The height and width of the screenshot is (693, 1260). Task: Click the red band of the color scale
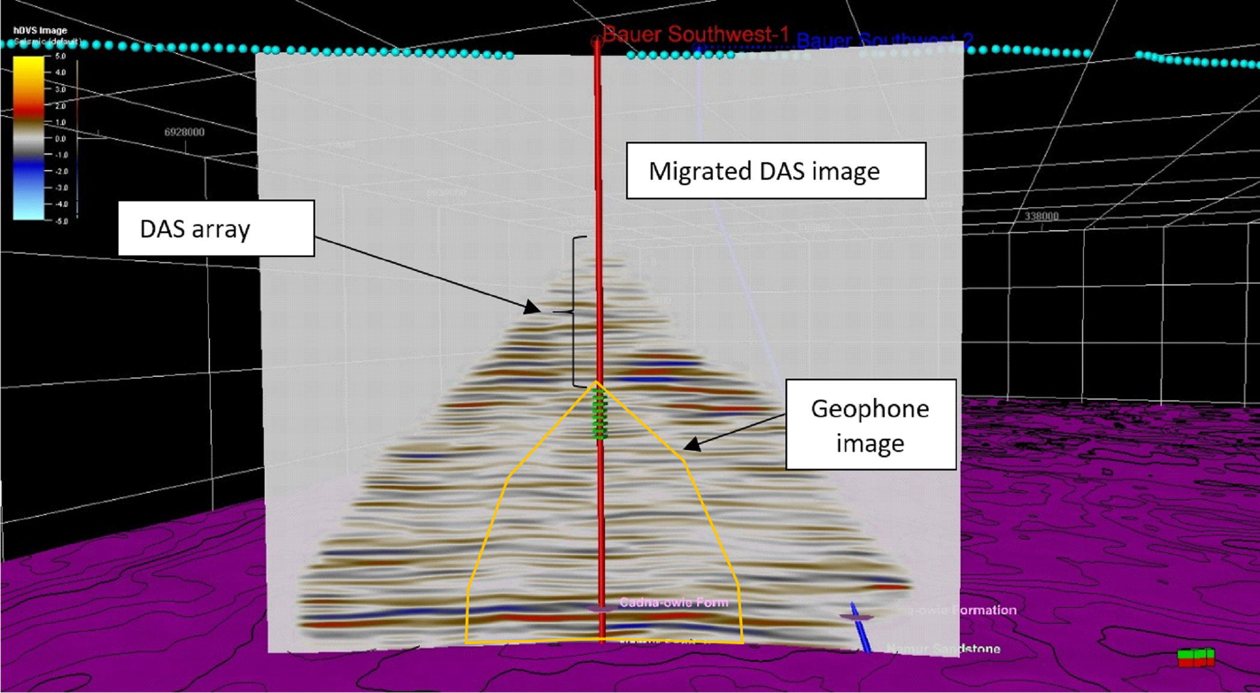pos(28,108)
